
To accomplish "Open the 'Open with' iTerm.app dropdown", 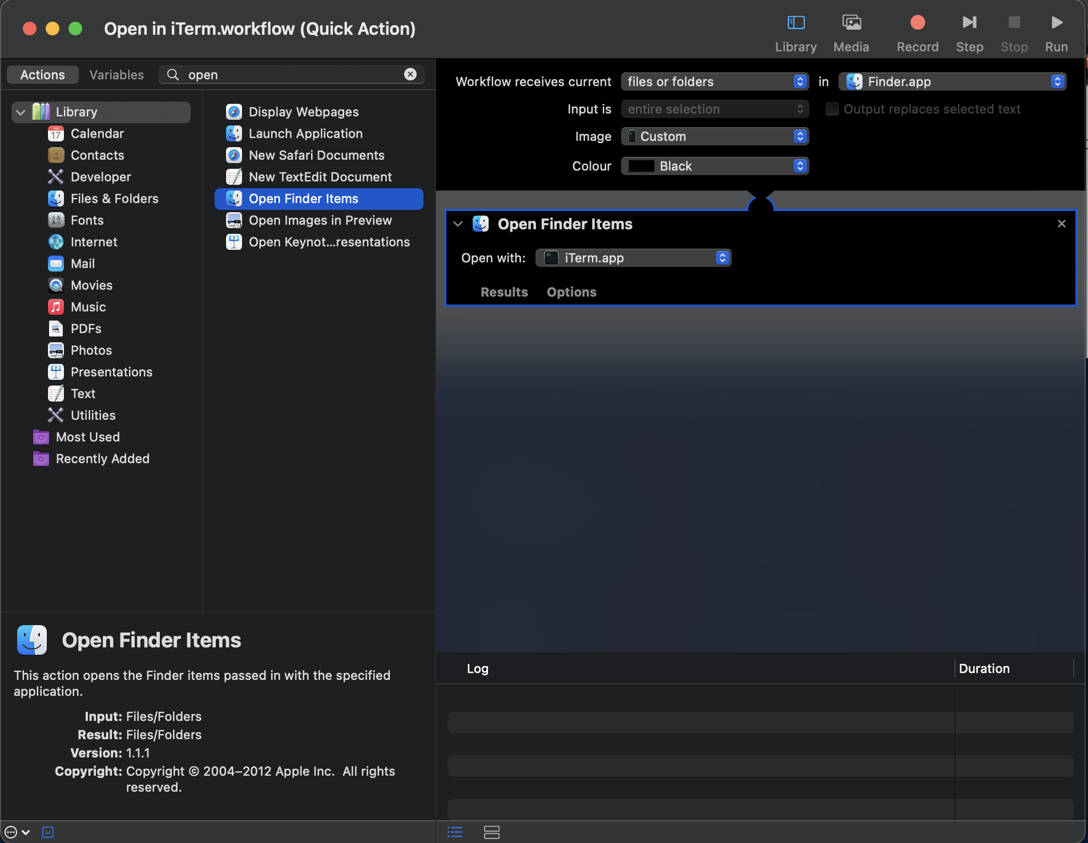I will click(633, 258).
